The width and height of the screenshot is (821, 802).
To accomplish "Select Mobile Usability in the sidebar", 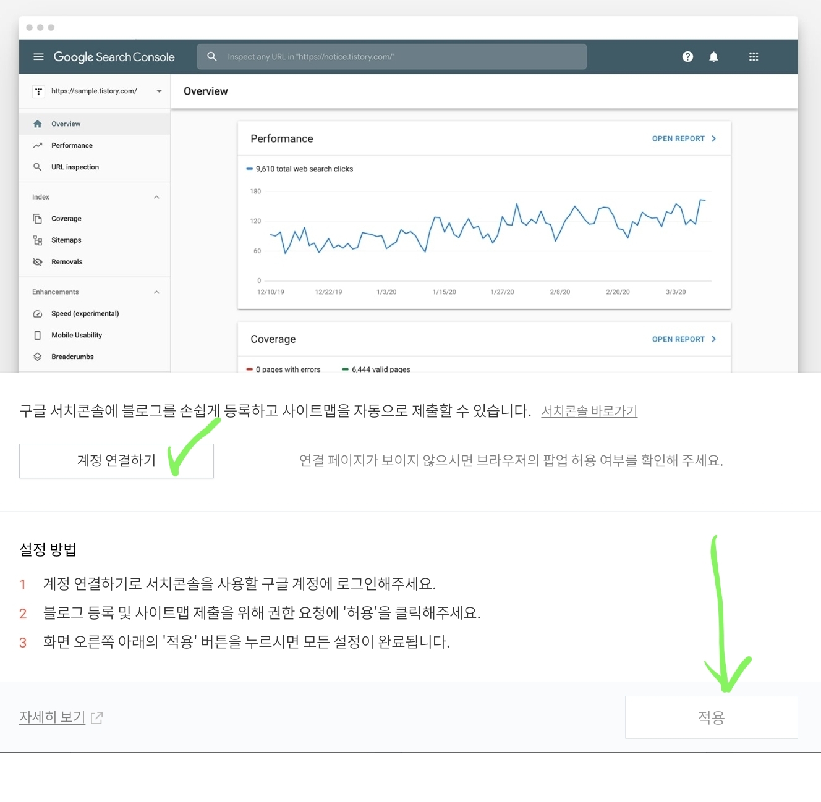I will click(95, 336).
